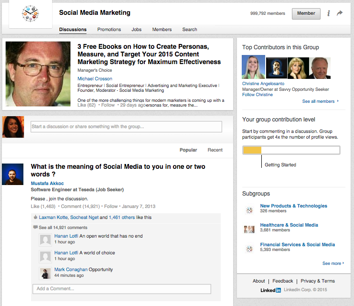Click the group contribution level progress bar
Screen dimensions: 354x306
[x=291, y=150]
